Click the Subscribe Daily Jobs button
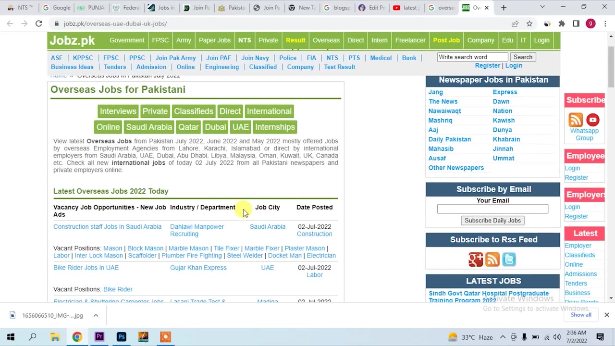The height and width of the screenshot is (346, 615). [x=492, y=220]
